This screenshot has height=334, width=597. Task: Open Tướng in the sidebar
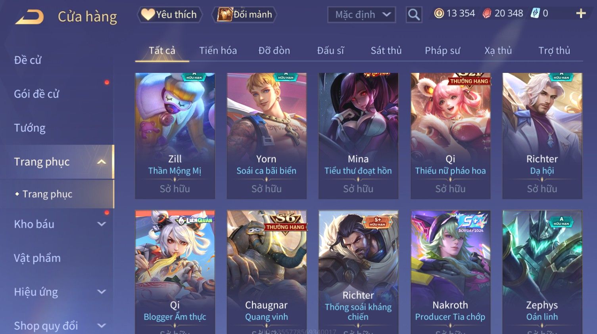pyautogui.click(x=30, y=128)
